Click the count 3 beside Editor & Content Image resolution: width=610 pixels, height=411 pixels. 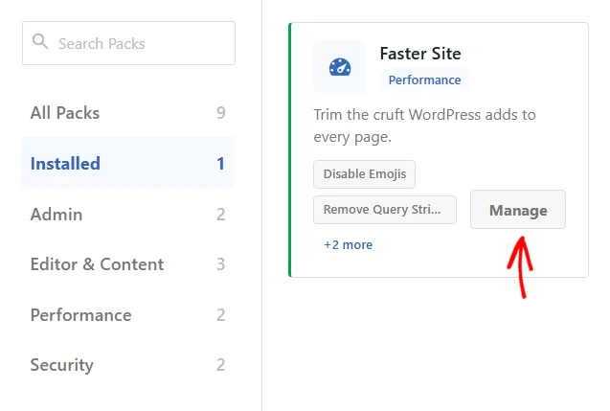(221, 264)
